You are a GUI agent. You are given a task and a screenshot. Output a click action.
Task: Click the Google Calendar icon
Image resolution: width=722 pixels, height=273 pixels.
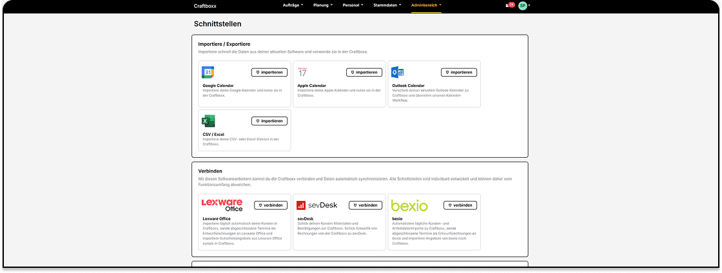pyautogui.click(x=208, y=73)
